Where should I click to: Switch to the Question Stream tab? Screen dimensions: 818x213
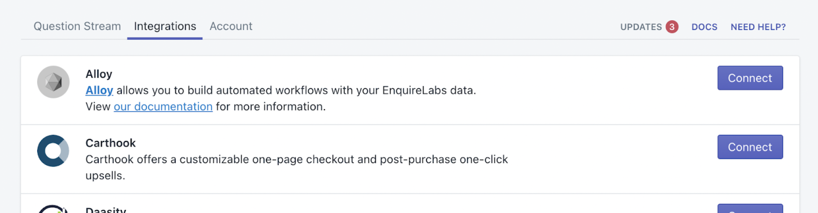pos(77,26)
